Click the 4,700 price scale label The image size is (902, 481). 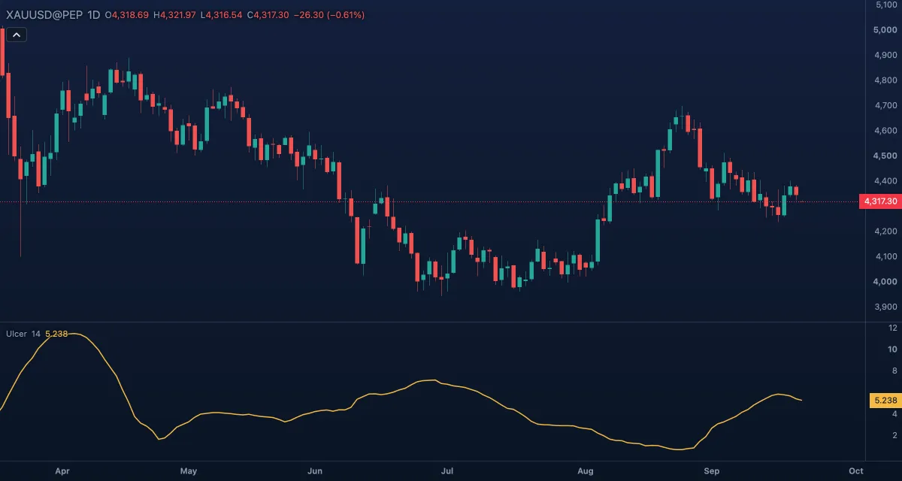pos(887,105)
